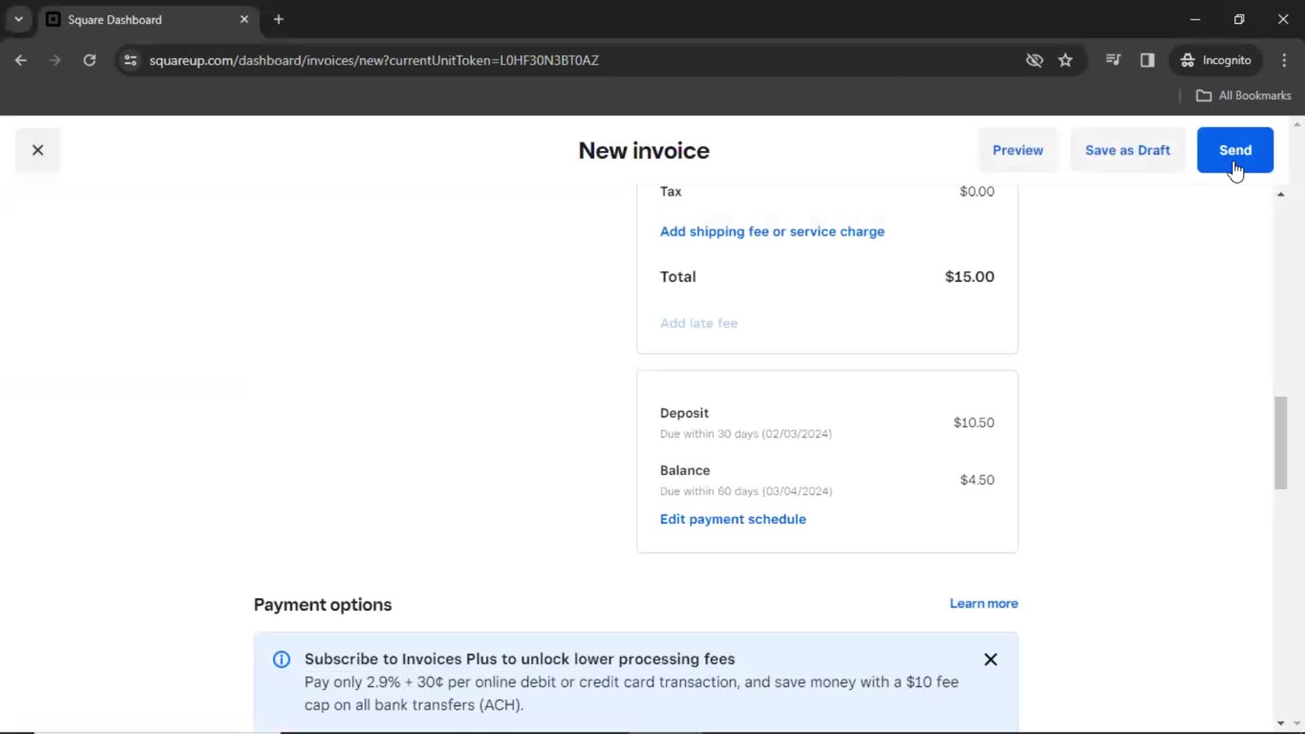
Task: Go forward in browser history
Action: point(55,60)
